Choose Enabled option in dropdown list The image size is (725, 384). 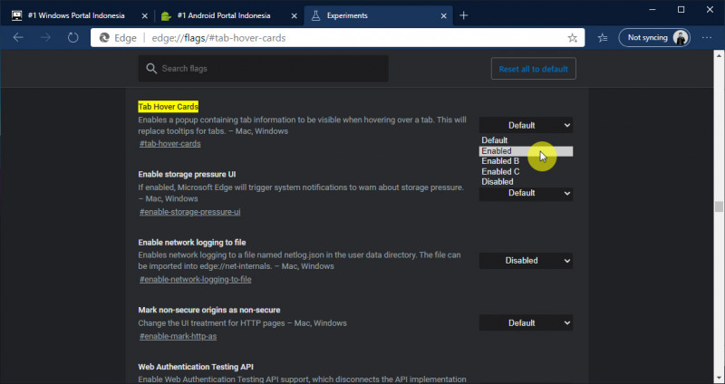click(x=526, y=151)
